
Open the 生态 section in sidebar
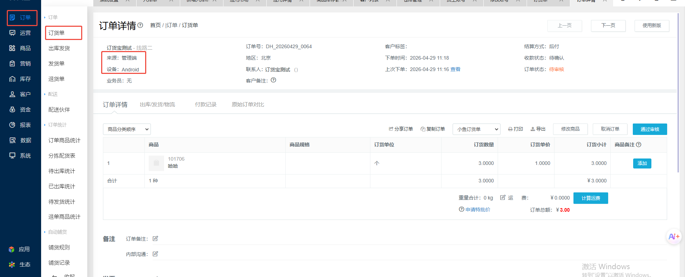[x=20, y=265]
